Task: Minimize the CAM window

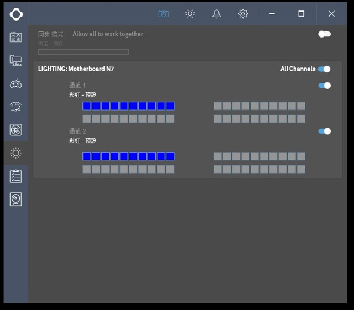Action: tap(272, 14)
